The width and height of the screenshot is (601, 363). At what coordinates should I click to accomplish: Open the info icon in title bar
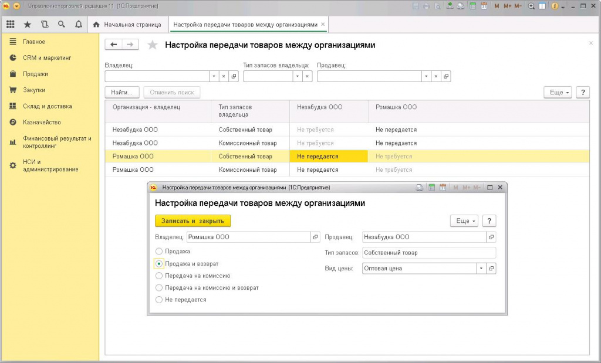coord(555,6)
